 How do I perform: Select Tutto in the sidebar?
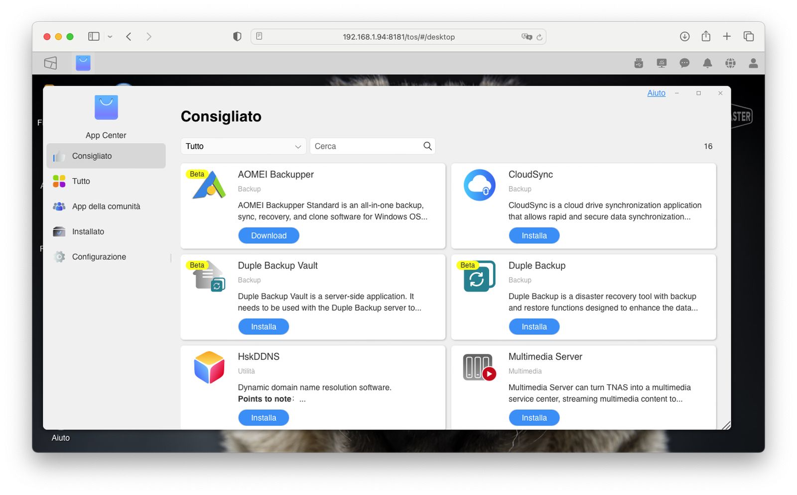106,181
